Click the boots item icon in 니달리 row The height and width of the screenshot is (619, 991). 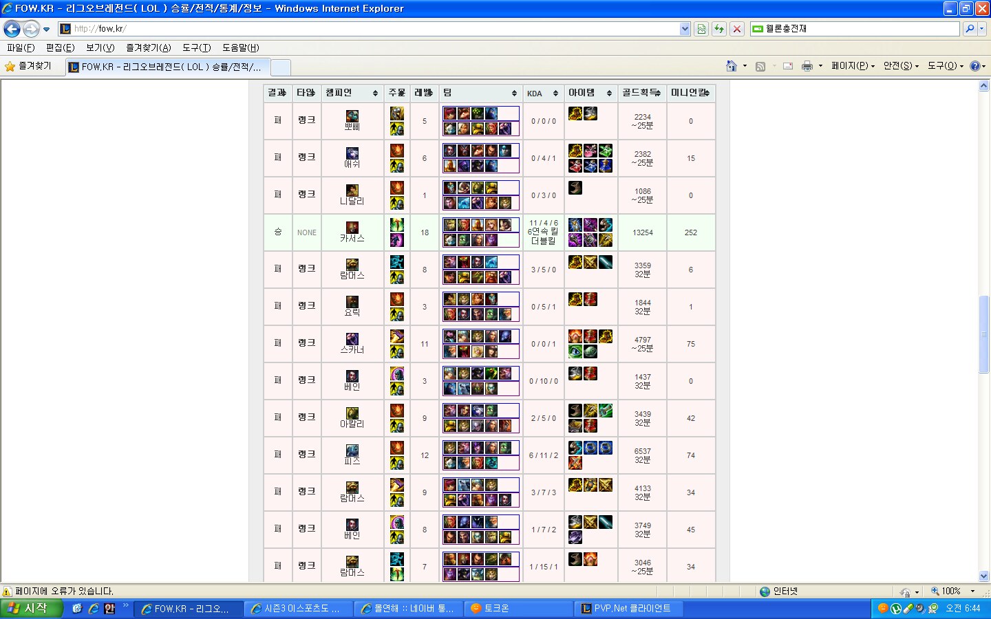575,188
